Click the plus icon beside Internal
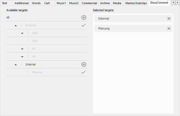The height and width of the screenshot is (116, 180). (x=84, y=64)
